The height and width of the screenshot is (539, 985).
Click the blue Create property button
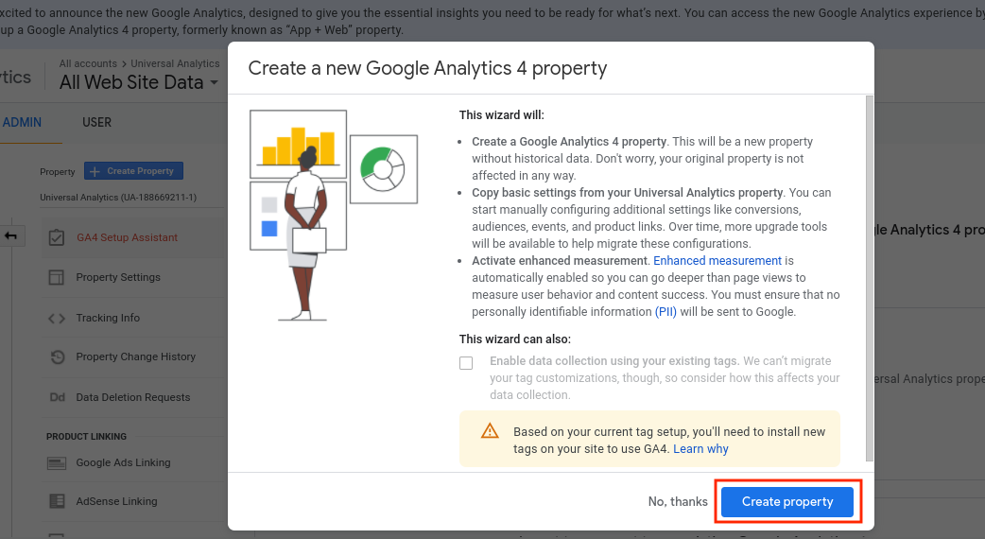click(x=787, y=501)
